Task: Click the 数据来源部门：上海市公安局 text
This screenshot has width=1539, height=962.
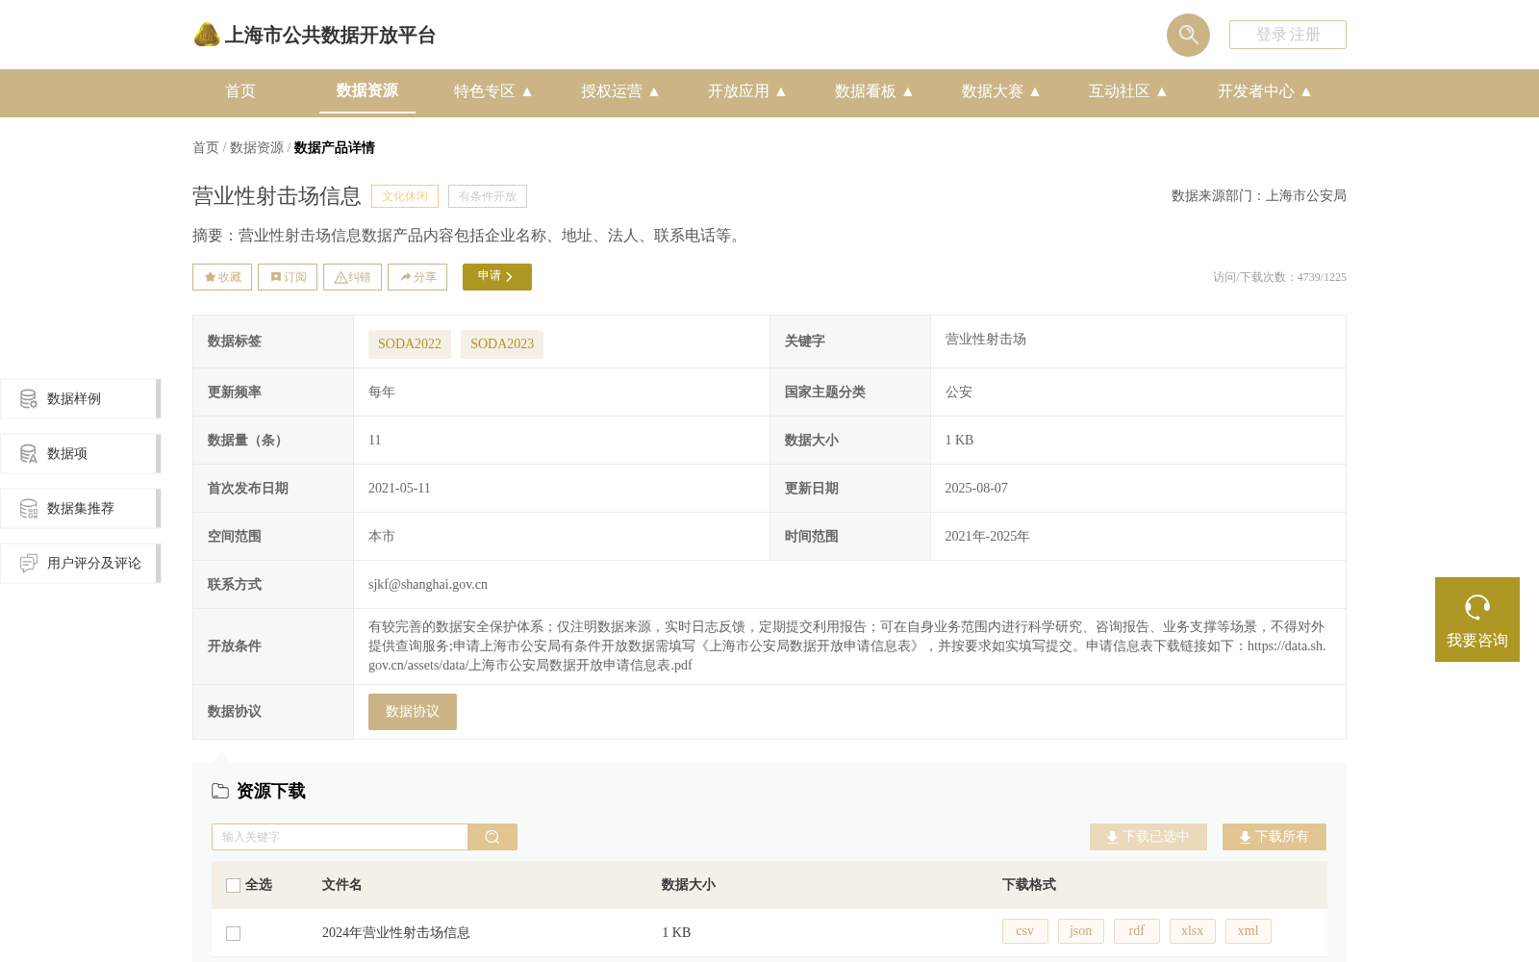Action: [x=1259, y=196]
